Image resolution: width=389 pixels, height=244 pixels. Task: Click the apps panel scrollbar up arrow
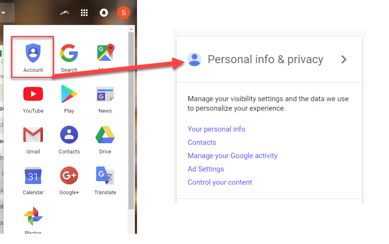click(131, 29)
